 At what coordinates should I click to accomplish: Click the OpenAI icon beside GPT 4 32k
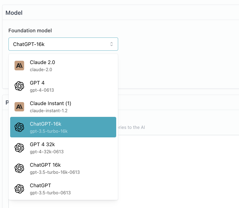(19, 148)
